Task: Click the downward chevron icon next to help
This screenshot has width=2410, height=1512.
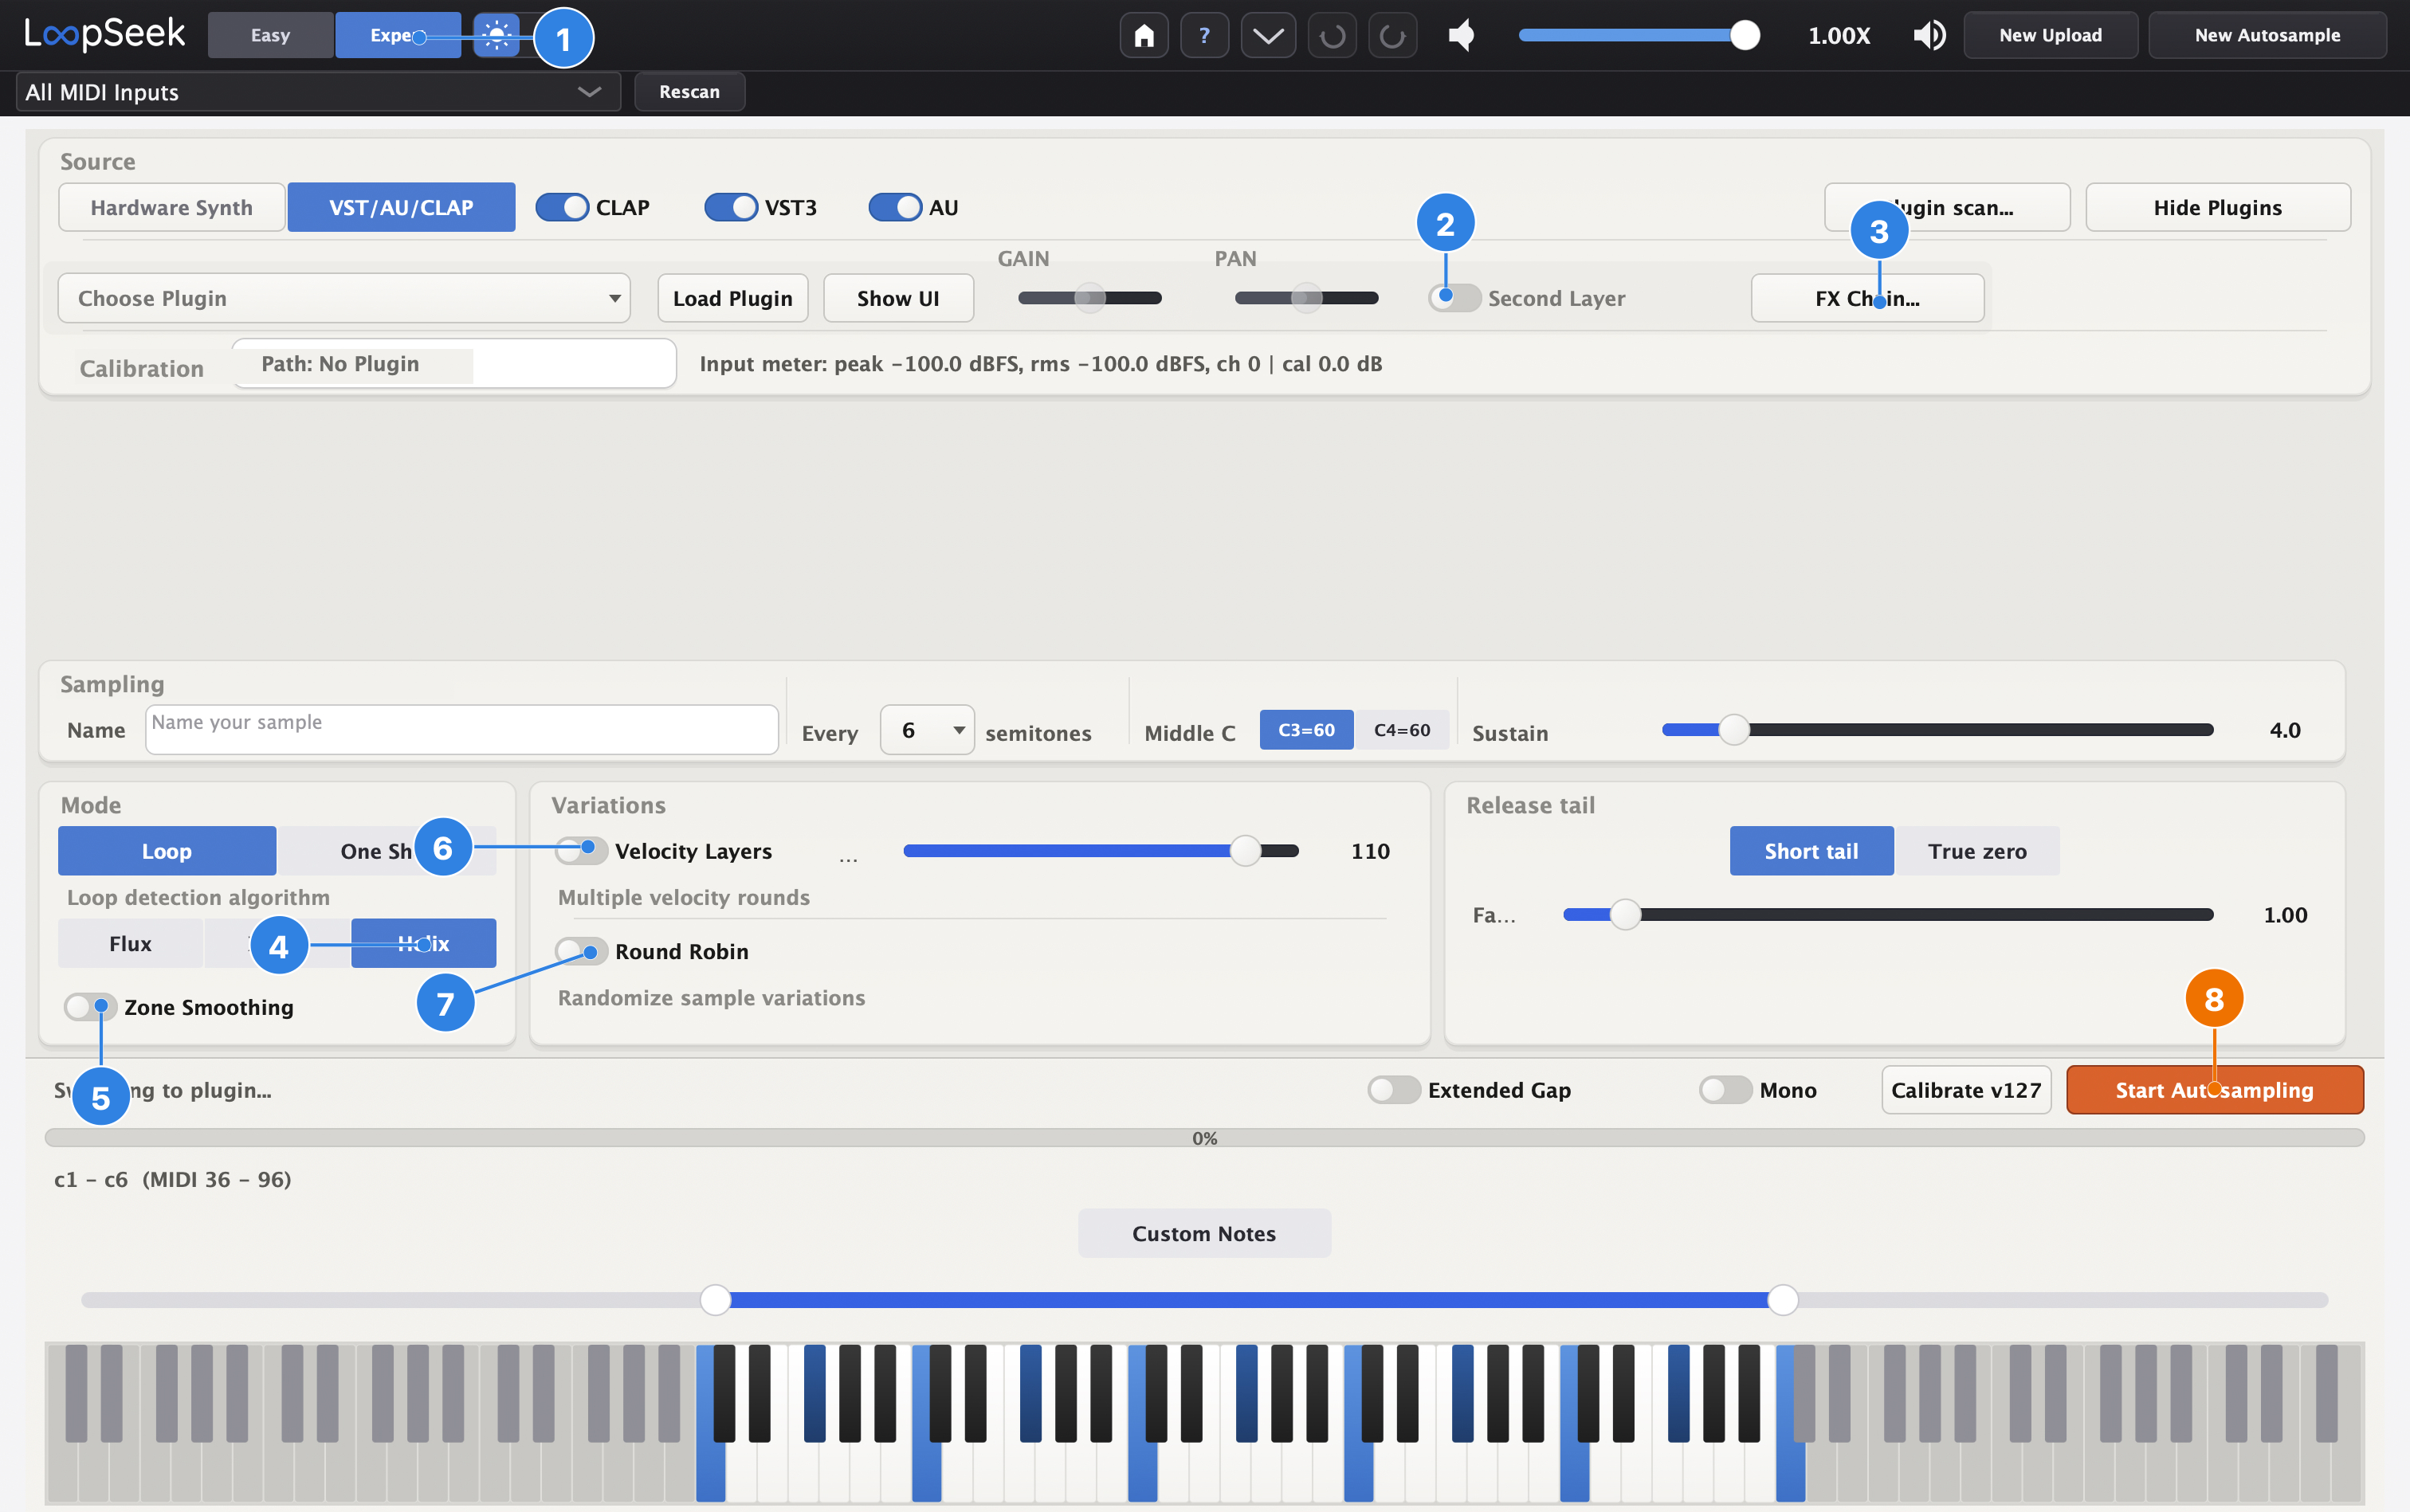Action: click(x=1267, y=36)
